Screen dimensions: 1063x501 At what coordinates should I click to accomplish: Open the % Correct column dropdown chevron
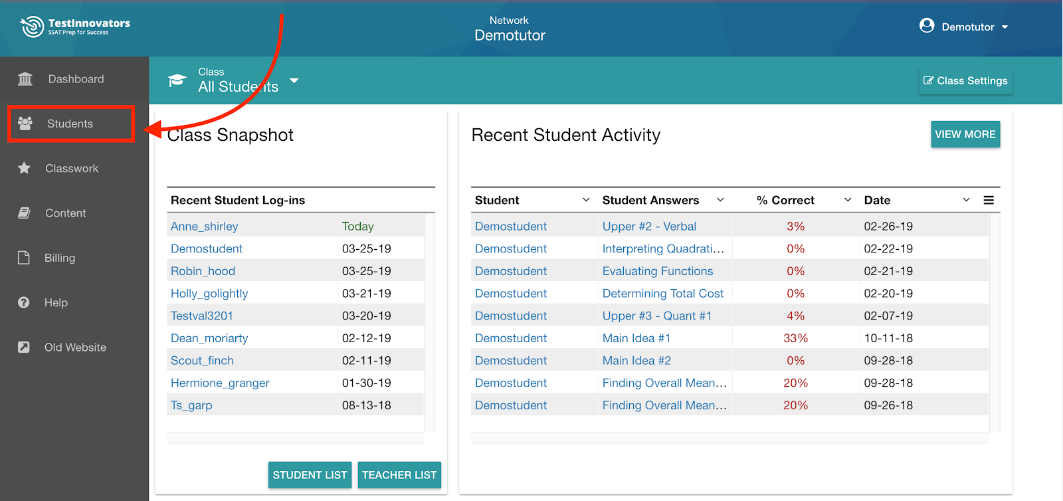848,200
